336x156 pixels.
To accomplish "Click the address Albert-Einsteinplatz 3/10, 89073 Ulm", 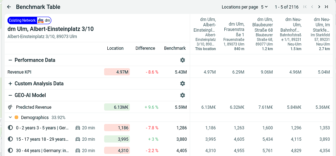I will click(42, 37).
